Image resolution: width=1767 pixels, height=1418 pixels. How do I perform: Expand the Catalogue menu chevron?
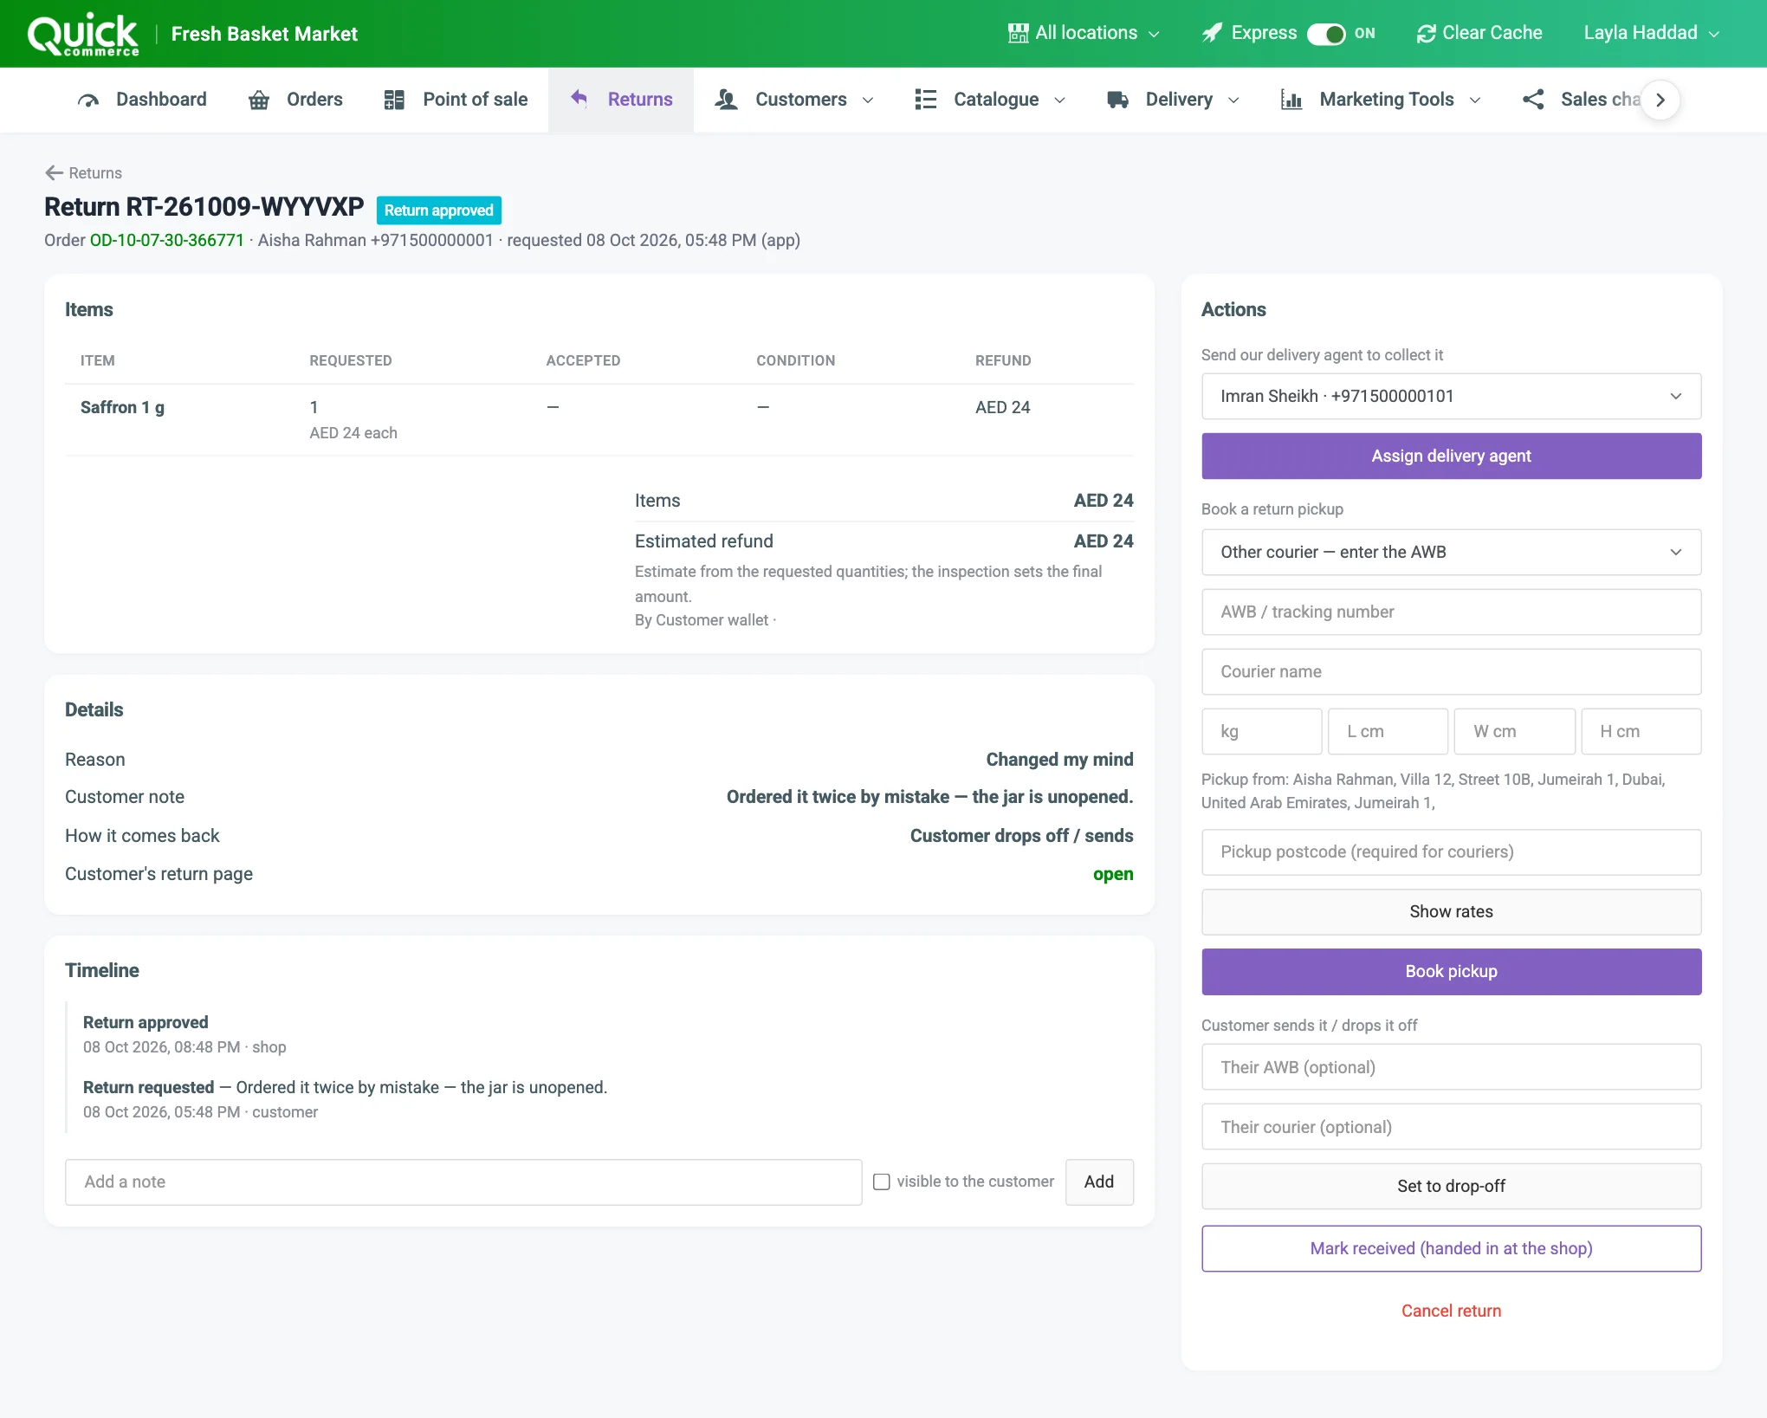tap(1059, 100)
